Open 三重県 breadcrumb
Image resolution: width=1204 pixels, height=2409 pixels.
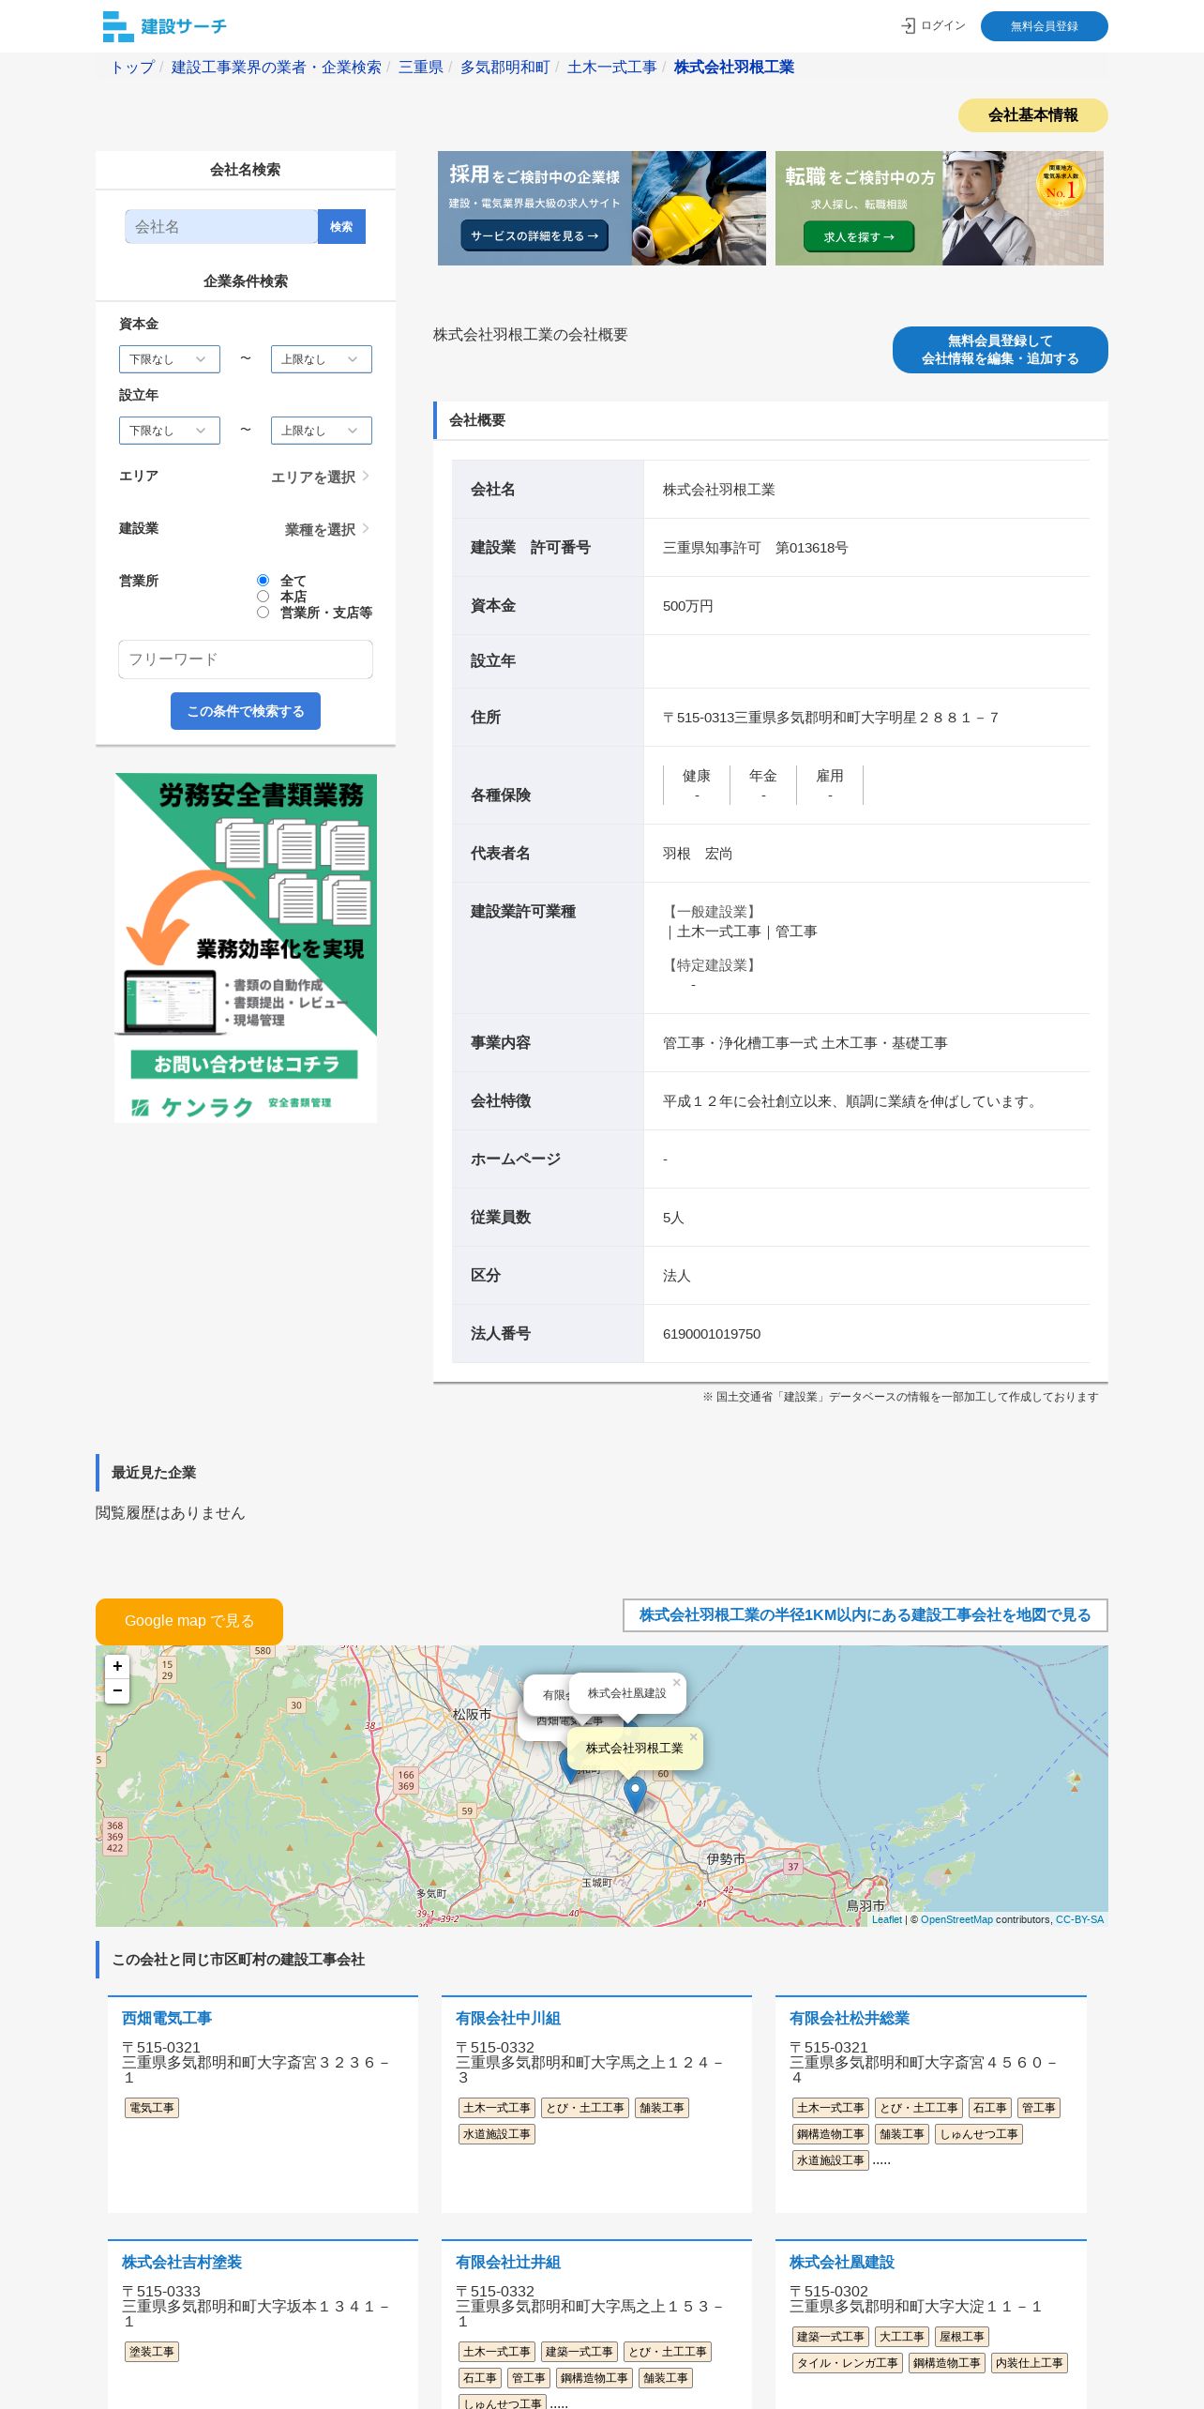[421, 68]
